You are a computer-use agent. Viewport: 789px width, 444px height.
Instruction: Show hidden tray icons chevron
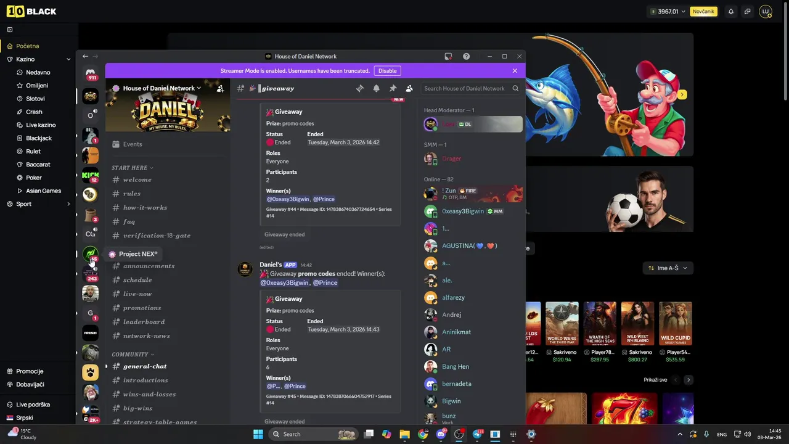point(680,434)
